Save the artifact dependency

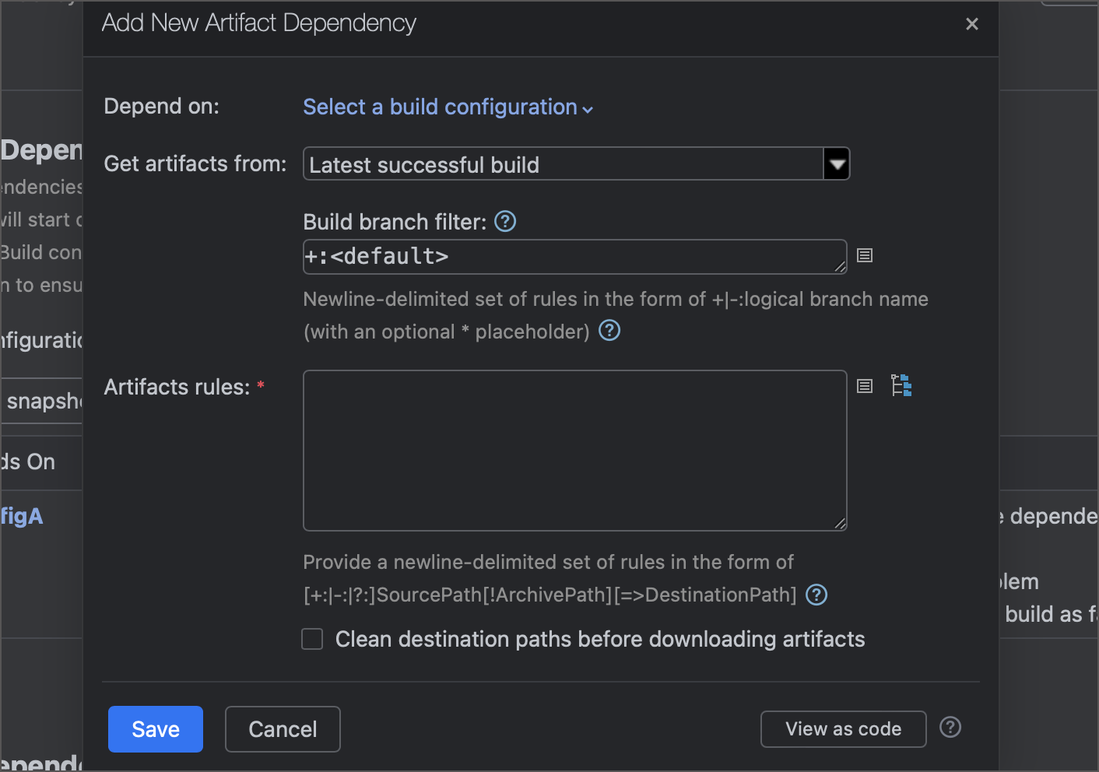[155, 728]
